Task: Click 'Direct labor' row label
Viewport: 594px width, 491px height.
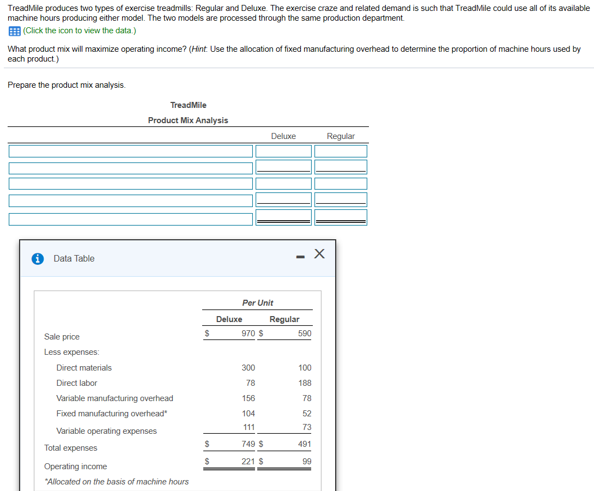Action: coord(76,383)
